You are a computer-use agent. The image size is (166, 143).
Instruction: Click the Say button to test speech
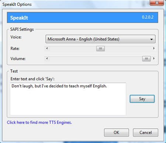pos(142,99)
